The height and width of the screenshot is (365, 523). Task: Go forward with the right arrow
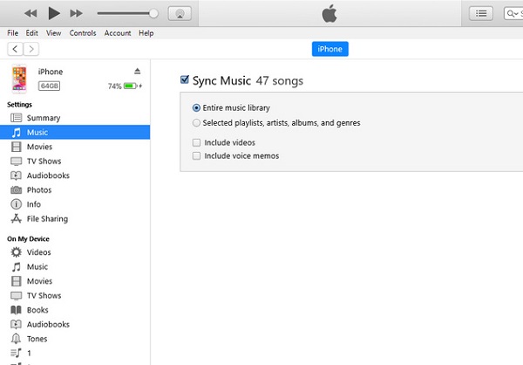[x=31, y=49]
